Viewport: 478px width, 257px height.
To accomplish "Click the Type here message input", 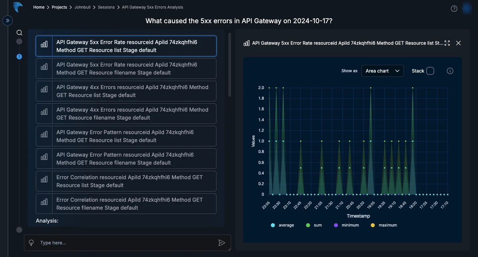I will click(x=127, y=243).
